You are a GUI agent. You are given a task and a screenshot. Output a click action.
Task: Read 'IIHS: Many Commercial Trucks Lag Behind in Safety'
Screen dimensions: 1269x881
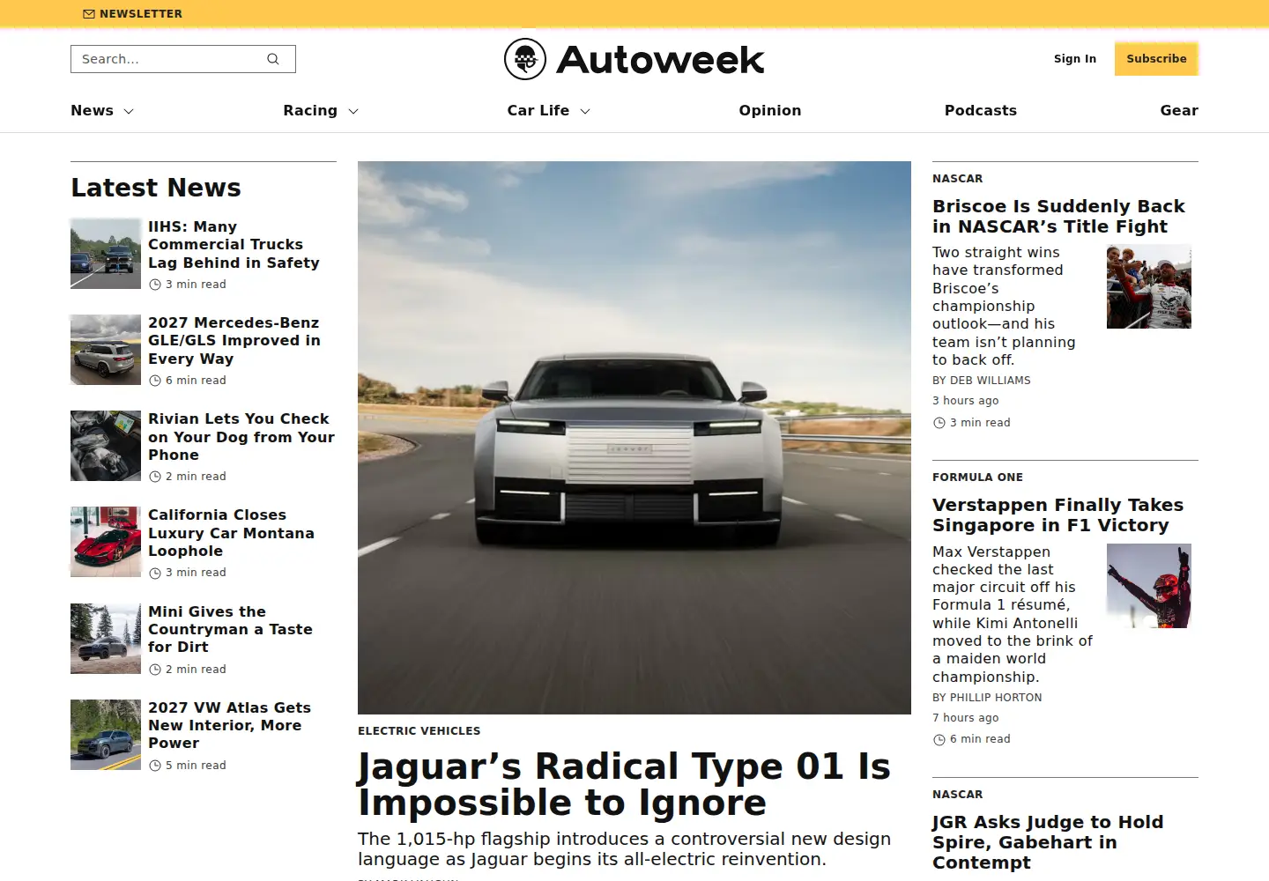click(x=234, y=245)
